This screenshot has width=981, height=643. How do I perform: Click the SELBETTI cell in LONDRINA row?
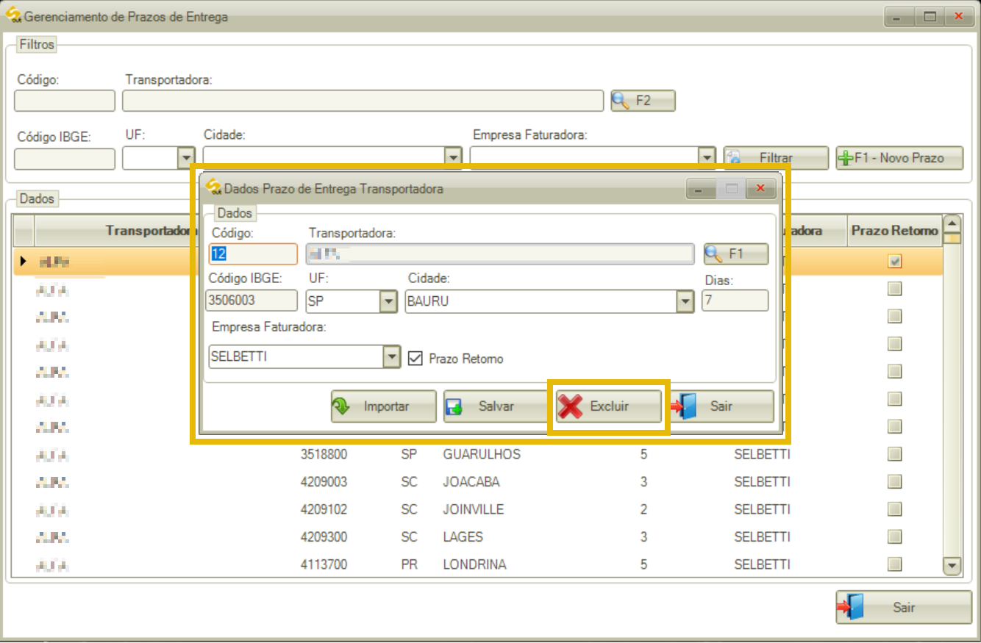point(762,564)
